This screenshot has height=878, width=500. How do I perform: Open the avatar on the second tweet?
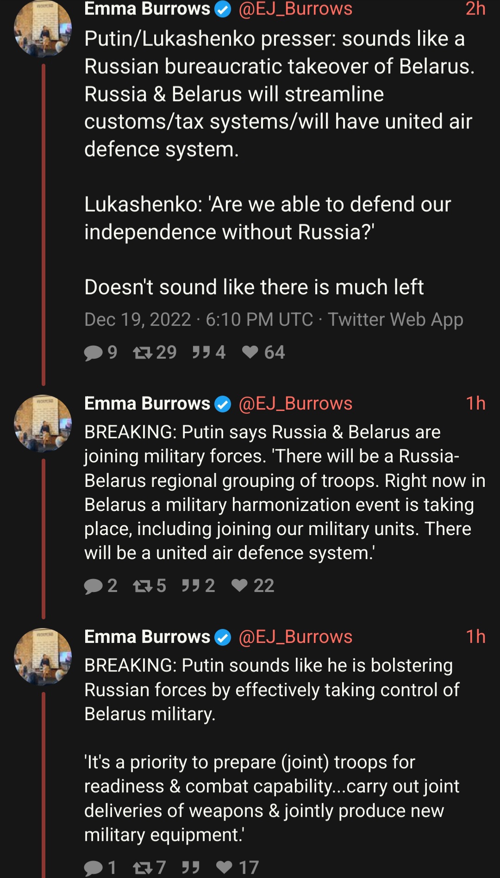coord(43,423)
